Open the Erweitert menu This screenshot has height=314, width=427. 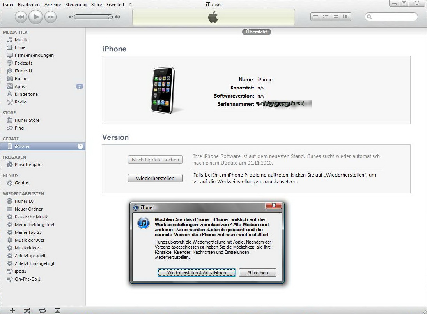coord(115,5)
